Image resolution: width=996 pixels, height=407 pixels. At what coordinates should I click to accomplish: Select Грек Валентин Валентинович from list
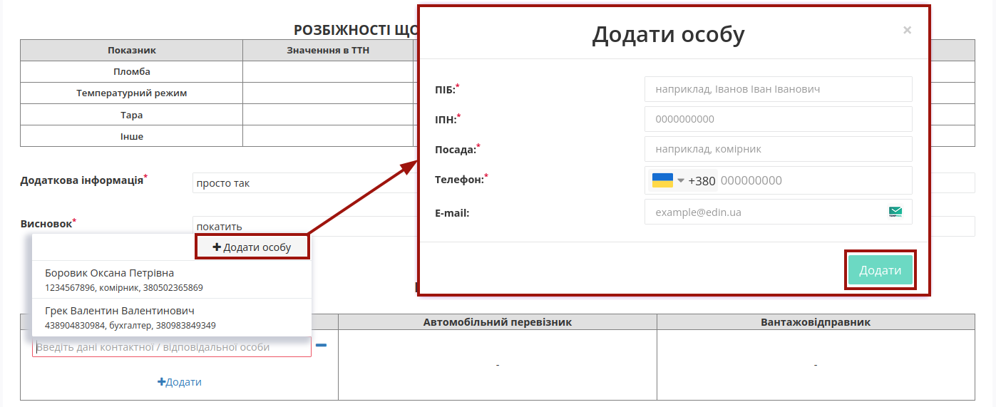point(172,317)
